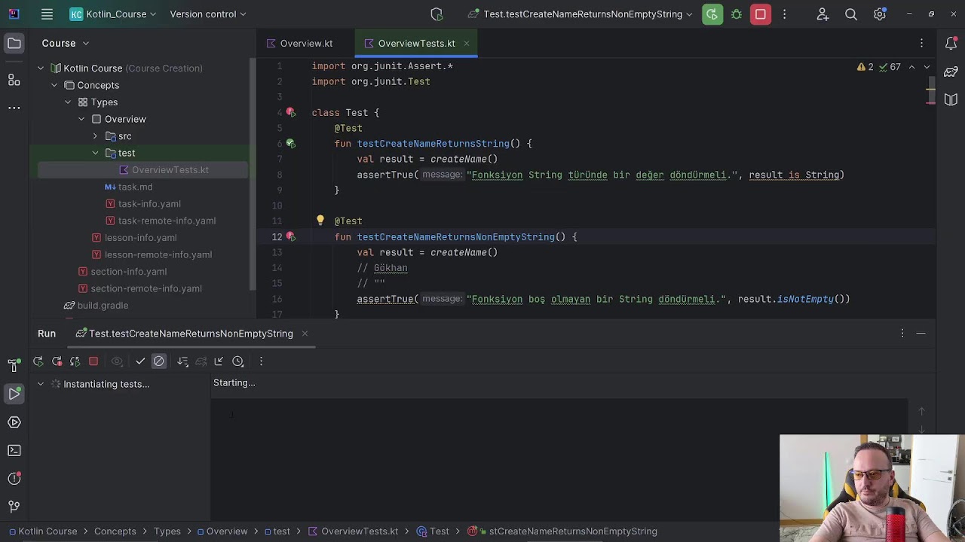This screenshot has height=542, width=965.
Task: Click the yellow lightbulb intention icon
Action: pos(320,221)
